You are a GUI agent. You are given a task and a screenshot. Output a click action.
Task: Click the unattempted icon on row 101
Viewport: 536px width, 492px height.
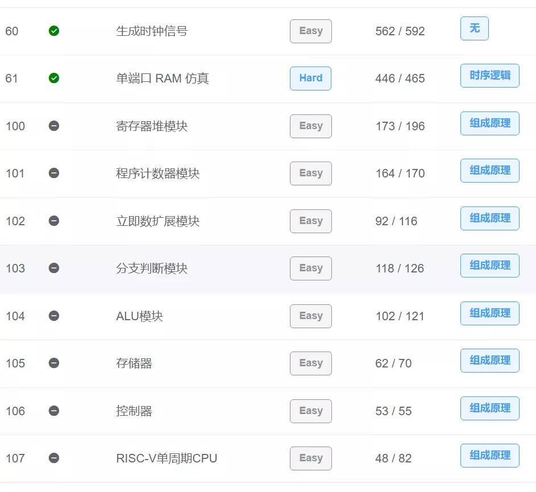54,173
